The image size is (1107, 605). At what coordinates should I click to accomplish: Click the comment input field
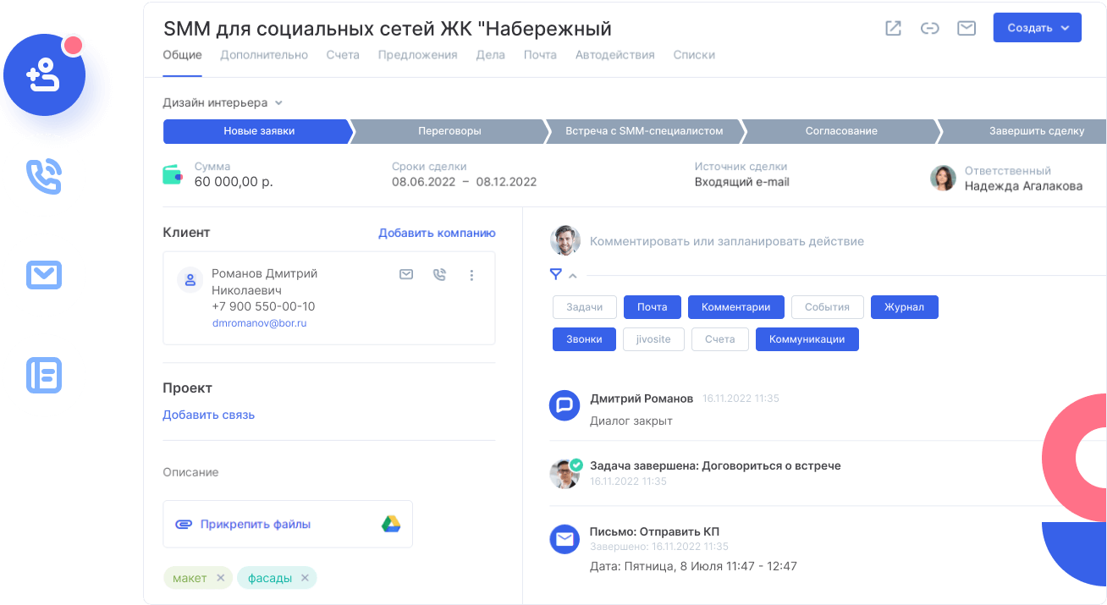[726, 241]
